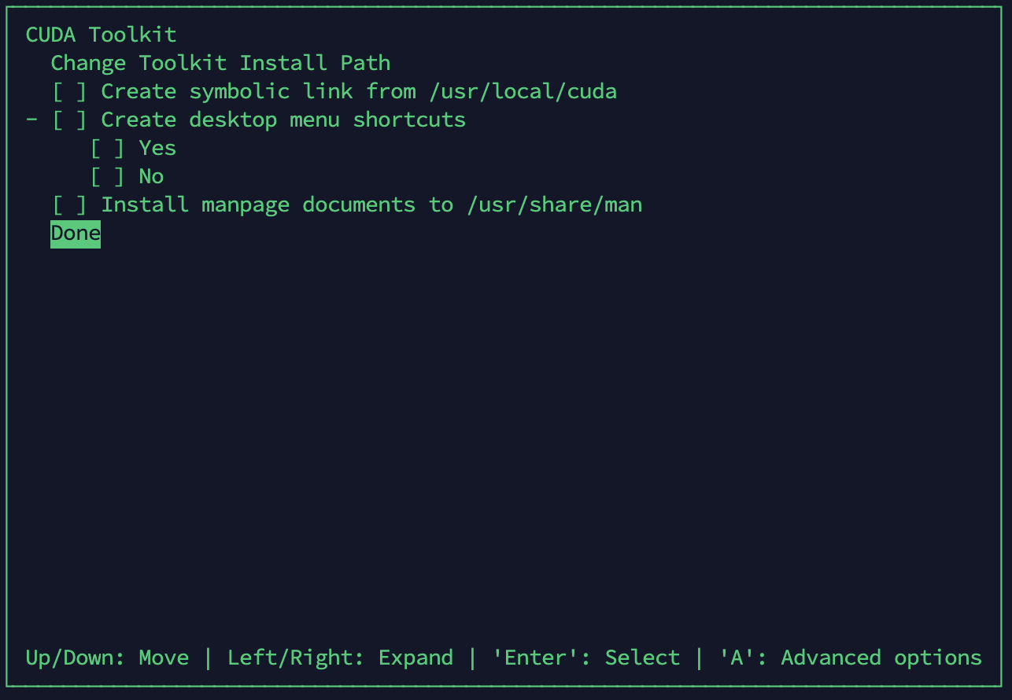Click the Up/Down: Move footer hint

[x=108, y=658]
